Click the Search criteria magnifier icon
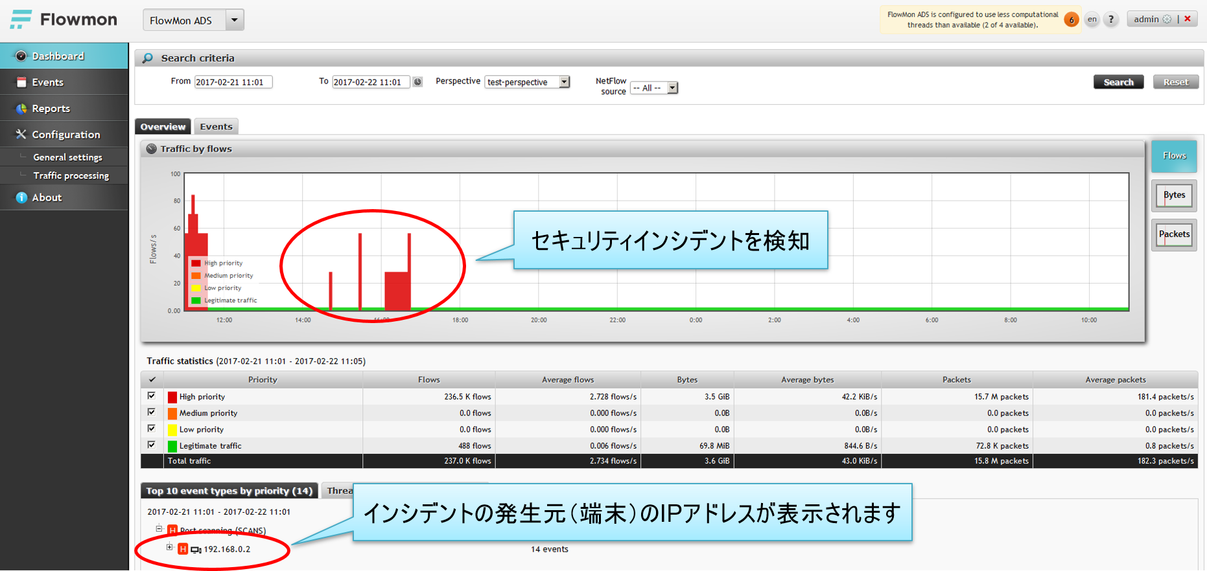 pyautogui.click(x=148, y=58)
